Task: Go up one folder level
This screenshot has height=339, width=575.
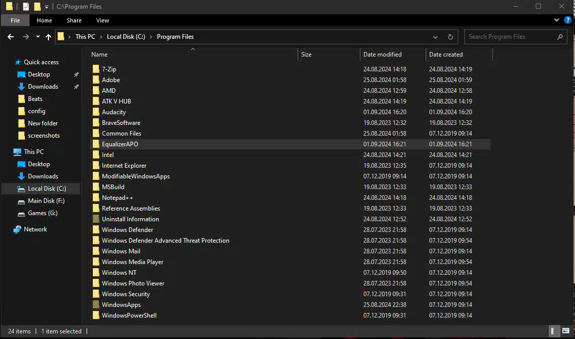Action: [48, 37]
